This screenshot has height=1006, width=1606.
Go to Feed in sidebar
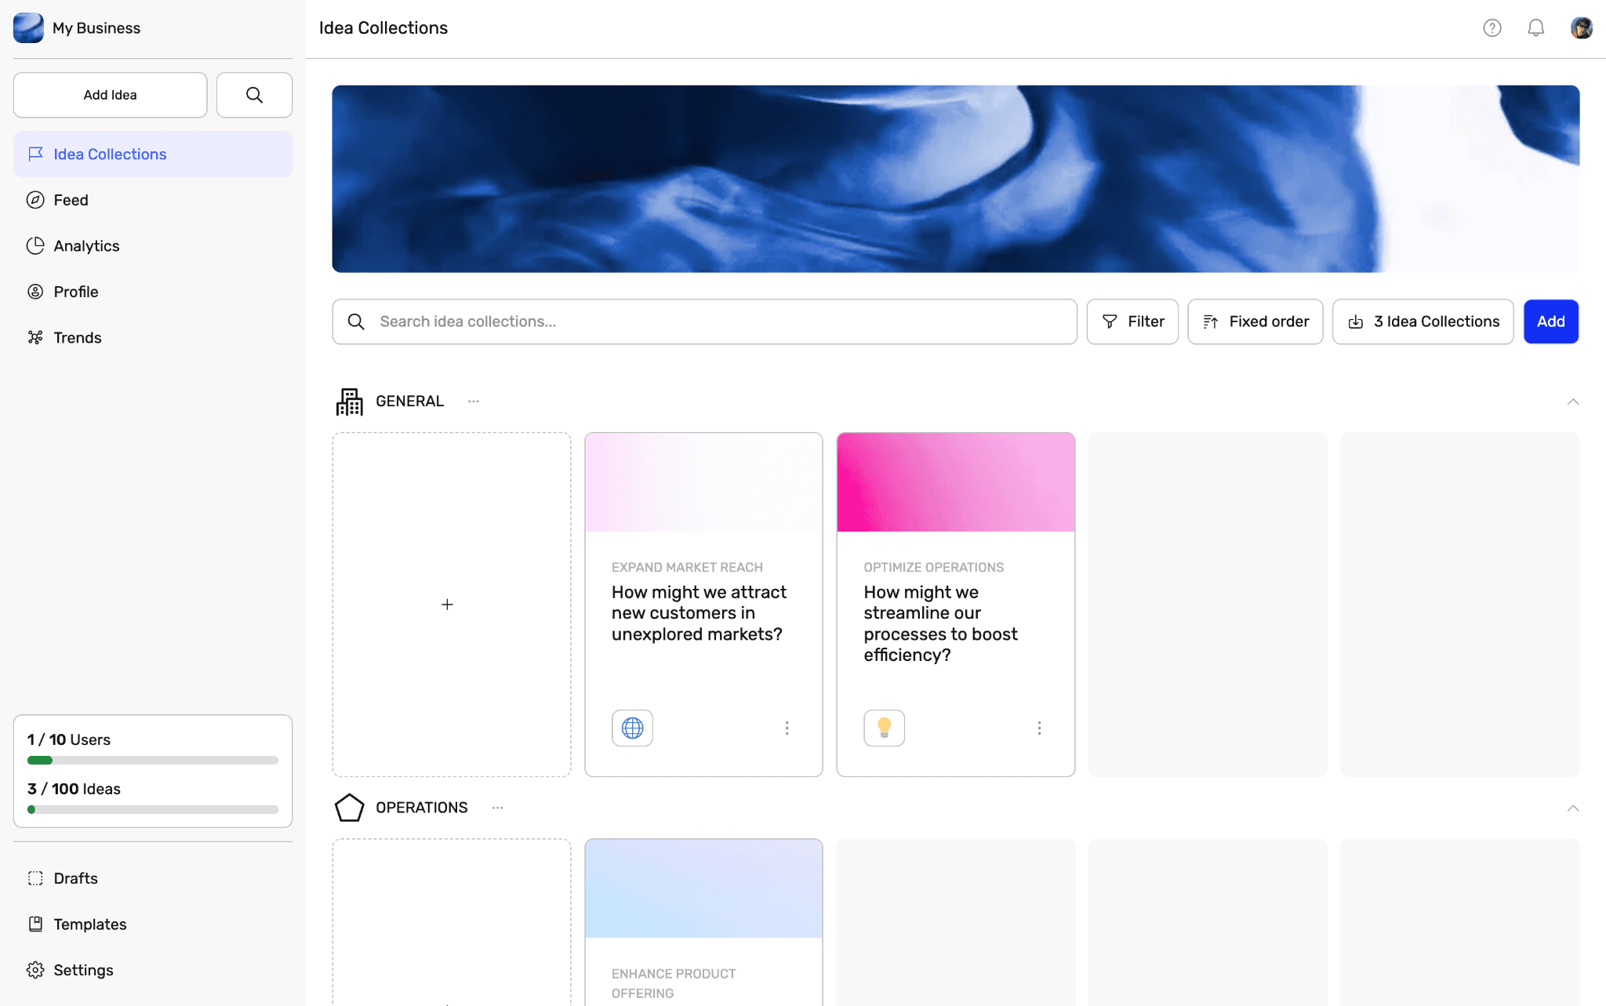[153, 200]
